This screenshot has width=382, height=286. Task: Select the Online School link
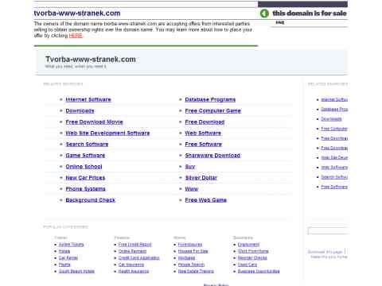(x=84, y=167)
